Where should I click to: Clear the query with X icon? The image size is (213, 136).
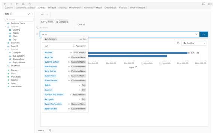(x=196, y=34)
